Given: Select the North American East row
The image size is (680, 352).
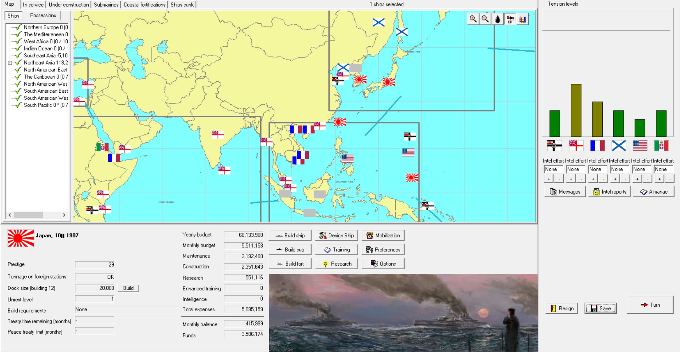Looking at the screenshot, I should 46,70.
